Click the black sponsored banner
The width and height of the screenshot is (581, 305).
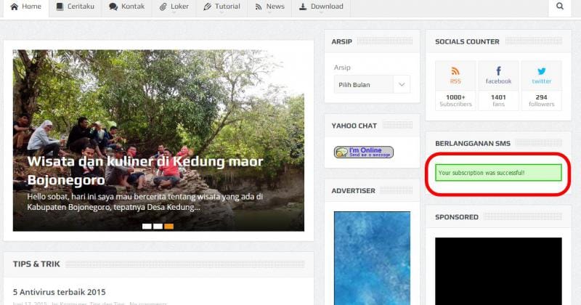click(498, 272)
